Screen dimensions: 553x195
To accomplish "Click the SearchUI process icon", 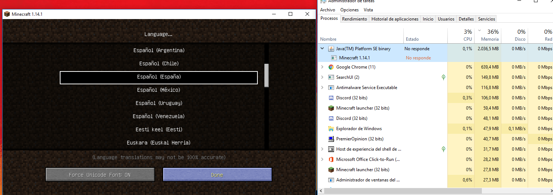I will click(331, 77).
